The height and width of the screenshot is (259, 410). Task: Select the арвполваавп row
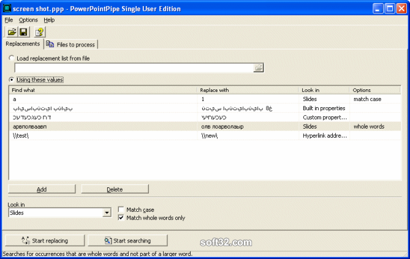[x=205, y=127]
